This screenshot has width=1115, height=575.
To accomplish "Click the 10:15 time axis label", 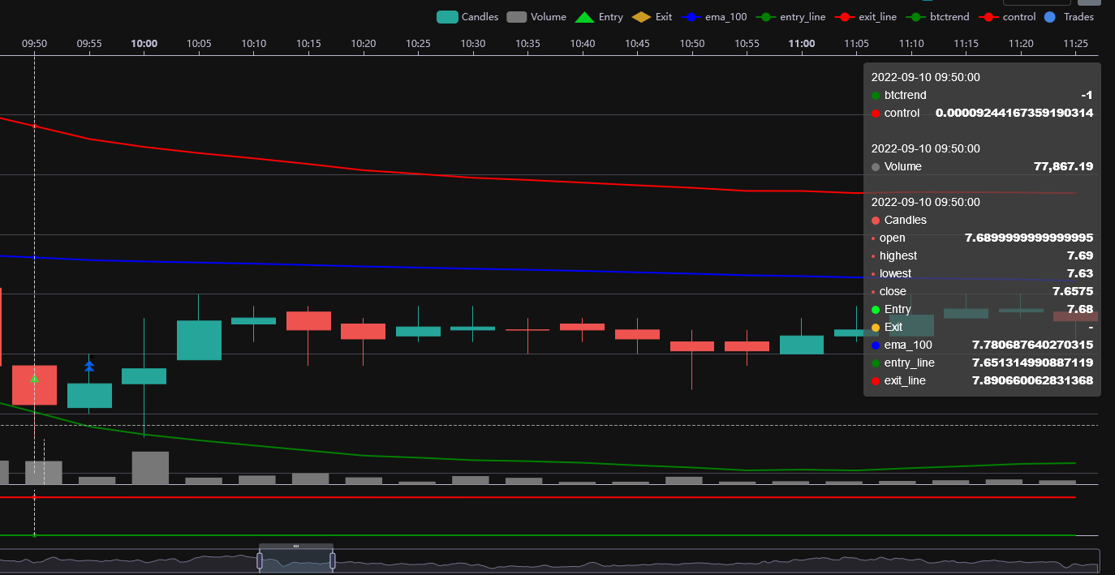I will (x=308, y=43).
